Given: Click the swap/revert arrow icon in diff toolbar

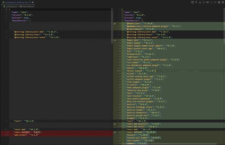Looking at the screenshot, I should tap(208, 2).
